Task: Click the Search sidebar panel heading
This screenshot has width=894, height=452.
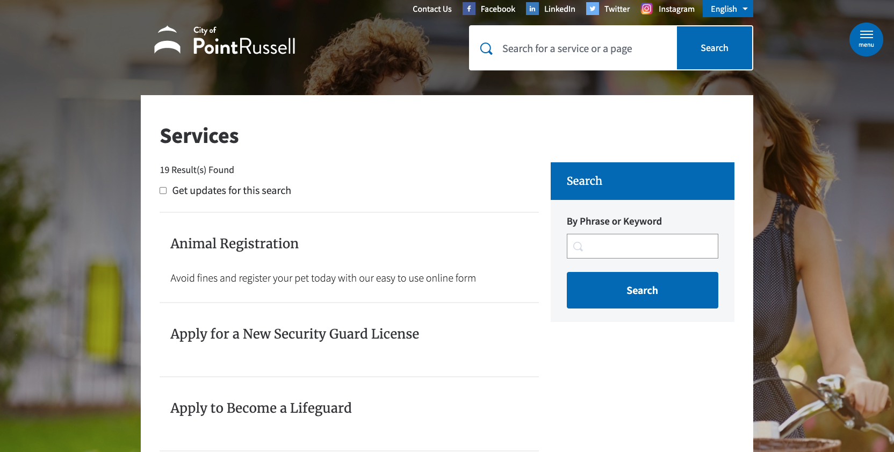Action: click(x=585, y=181)
